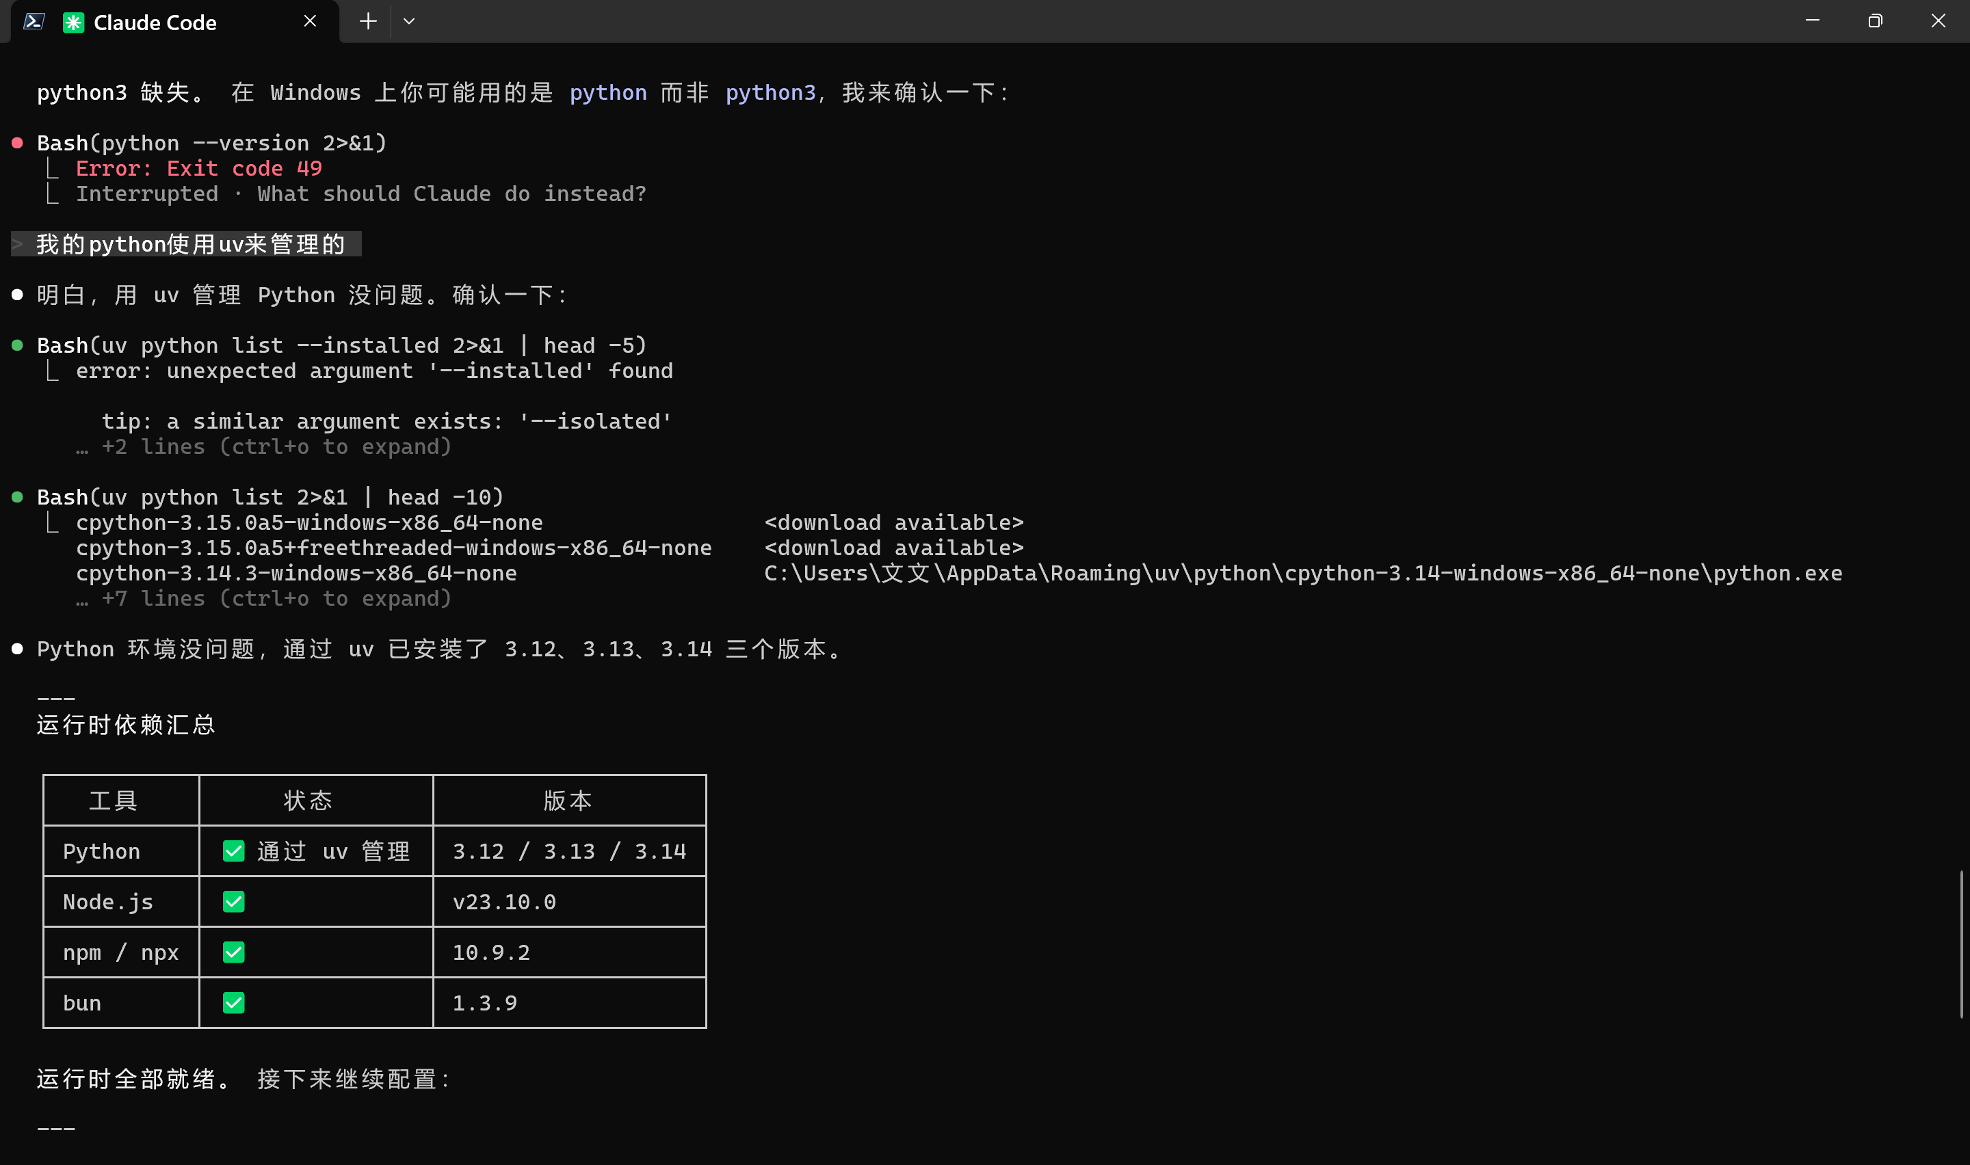Image resolution: width=1970 pixels, height=1165 pixels.
Task: Click the green Claude Code asterisk icon
Action: click(73, 22)
